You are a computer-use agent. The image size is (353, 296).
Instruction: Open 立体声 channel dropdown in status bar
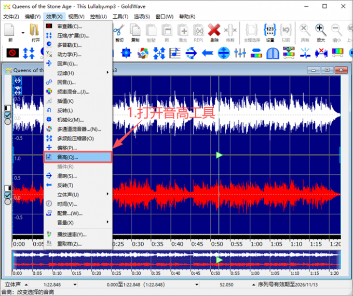pyautogui.click(x=26, y=285)
